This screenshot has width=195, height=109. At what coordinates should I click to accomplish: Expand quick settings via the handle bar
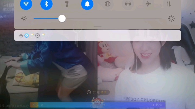97,26
